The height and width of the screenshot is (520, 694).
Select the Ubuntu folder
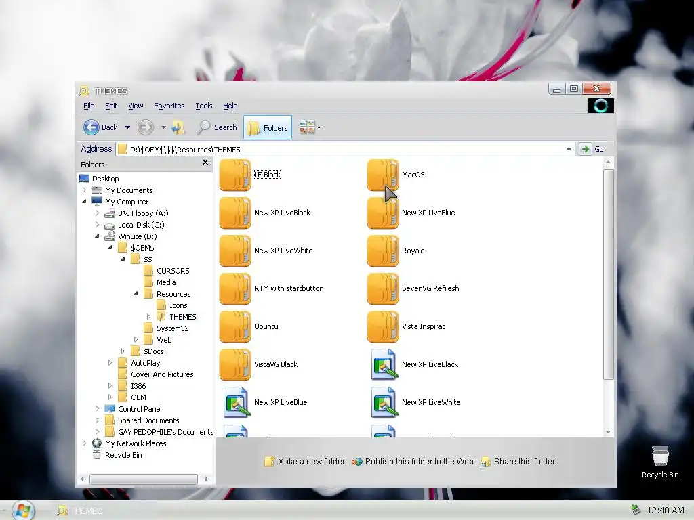(x=249, y=327)
